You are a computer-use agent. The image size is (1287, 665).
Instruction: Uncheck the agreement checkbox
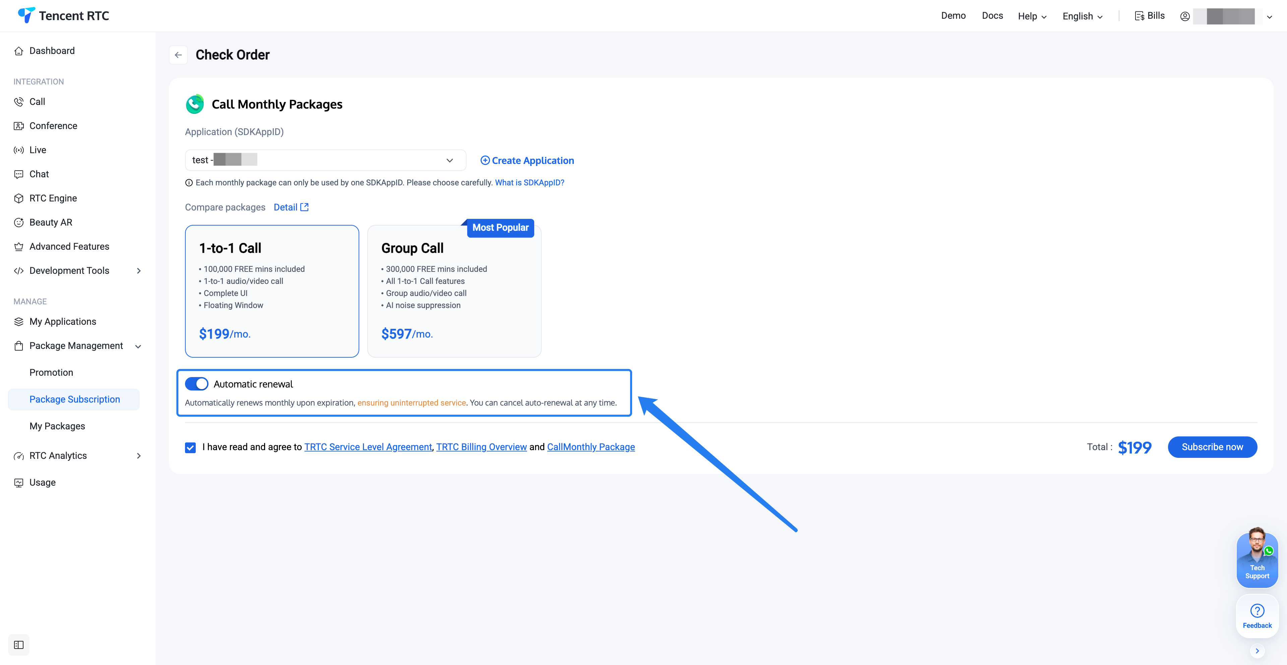[190, 447]
